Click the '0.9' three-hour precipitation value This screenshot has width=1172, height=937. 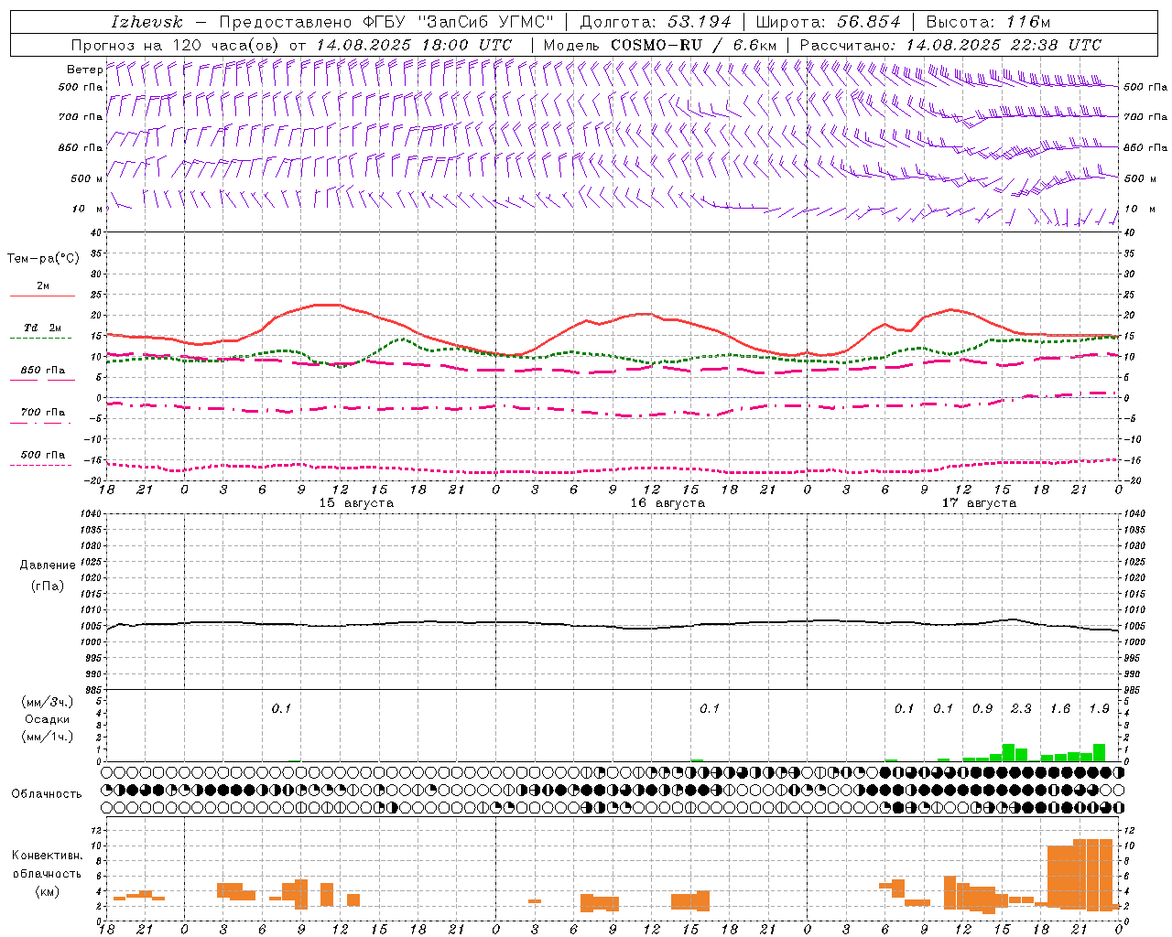(x=982, y=708)
